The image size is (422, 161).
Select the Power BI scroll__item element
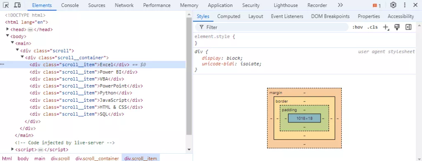pyautogui.click(x=84, y=72)
